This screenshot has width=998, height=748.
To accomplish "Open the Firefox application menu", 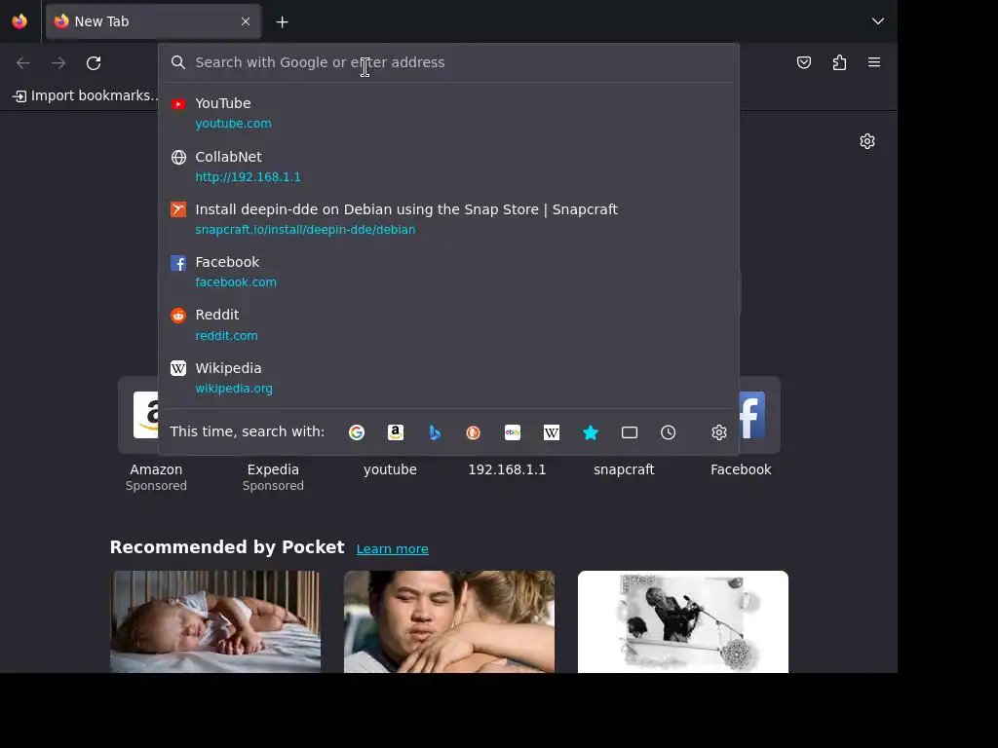I will click(x=874, y=62).
